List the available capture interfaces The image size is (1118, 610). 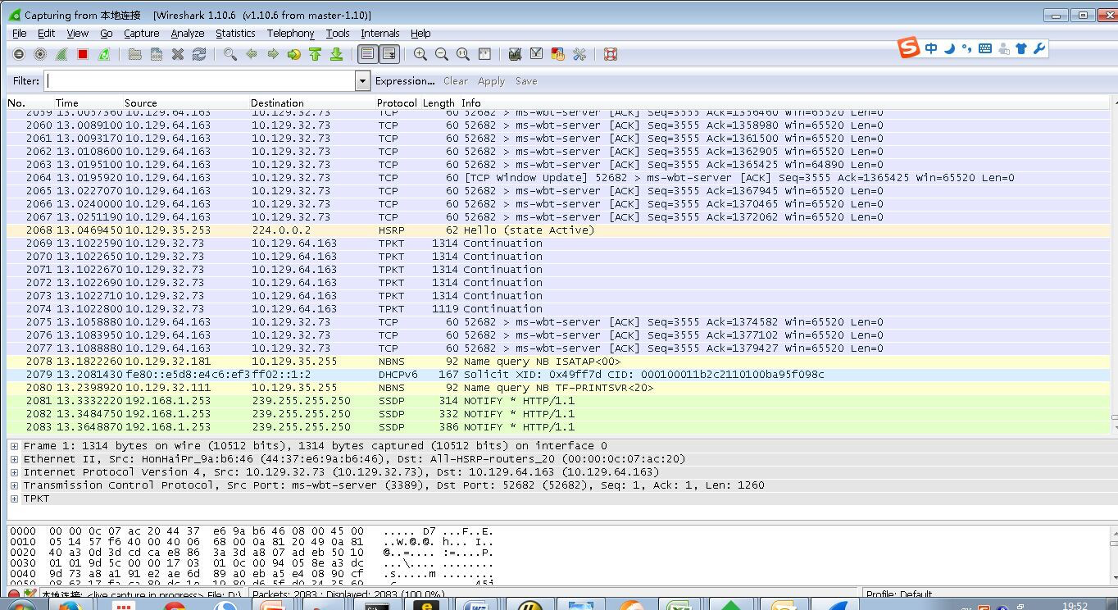tap(17, 54)
